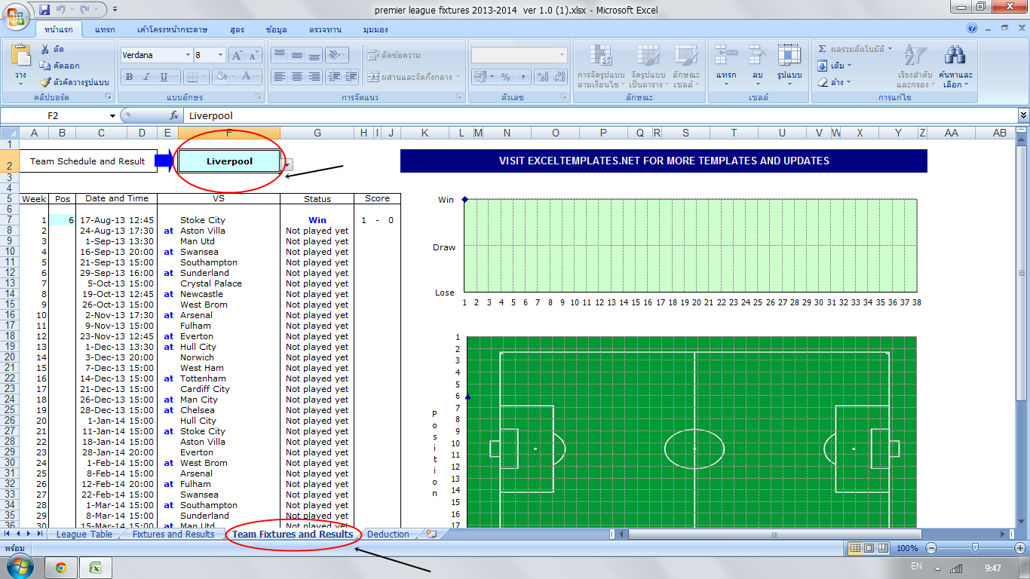Apply the font color button
This screenshot has width=1030, height=579.
pos(245,76)
